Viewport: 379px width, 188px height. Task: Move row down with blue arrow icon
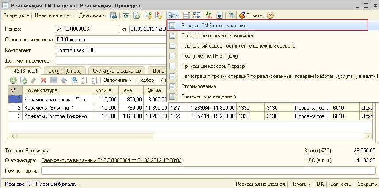[x=74, y=80]
